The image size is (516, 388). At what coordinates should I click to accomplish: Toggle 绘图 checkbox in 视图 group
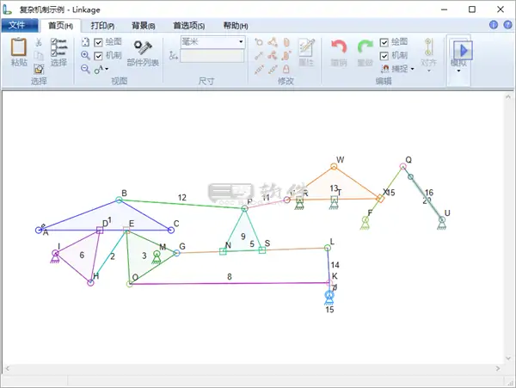[98, 42]
